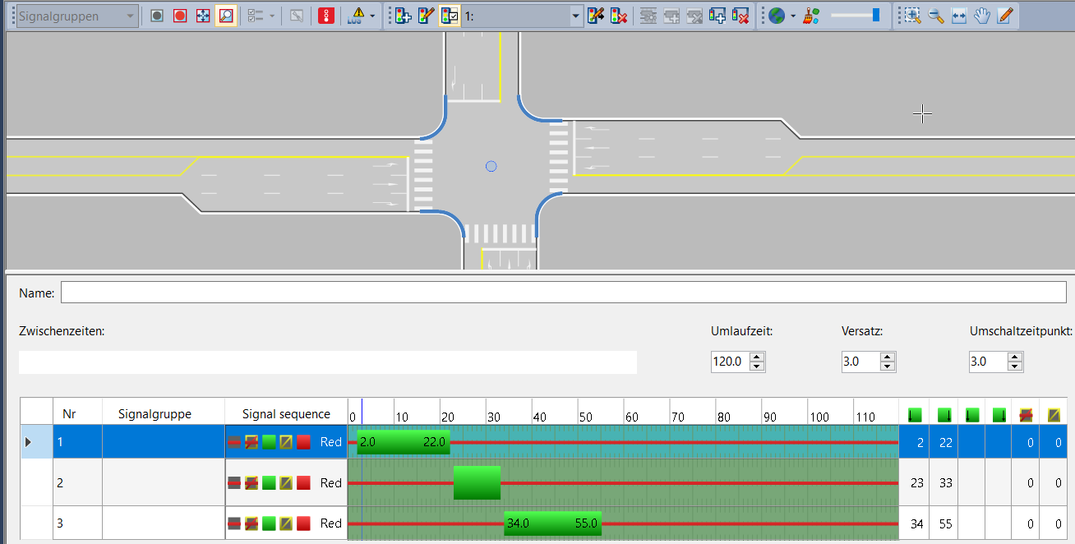Viewport: 1075px width, 544px height.
Task: Toggle the highlighted magnifier auto-zoom button
Action: click(x=226, y=16)
